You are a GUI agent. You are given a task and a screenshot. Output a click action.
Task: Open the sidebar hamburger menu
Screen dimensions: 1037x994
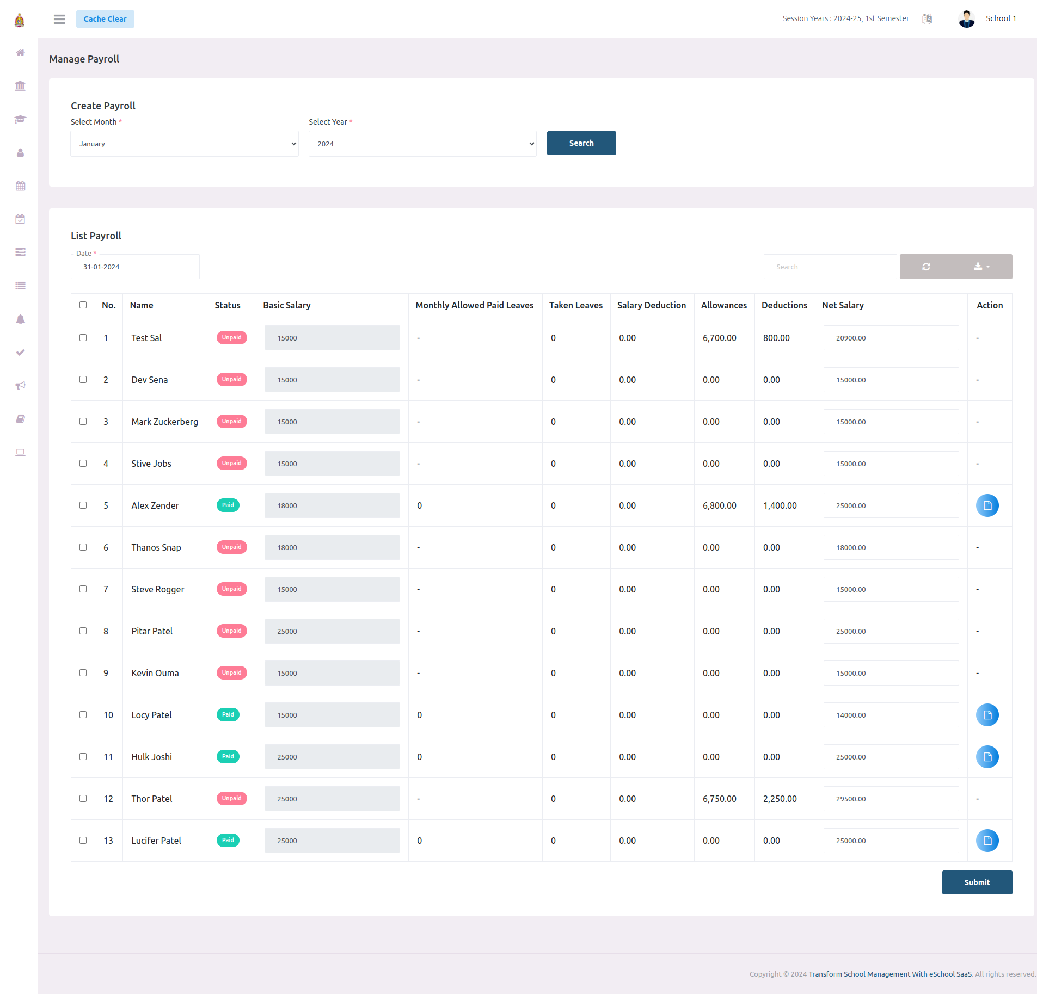(59, 18)
